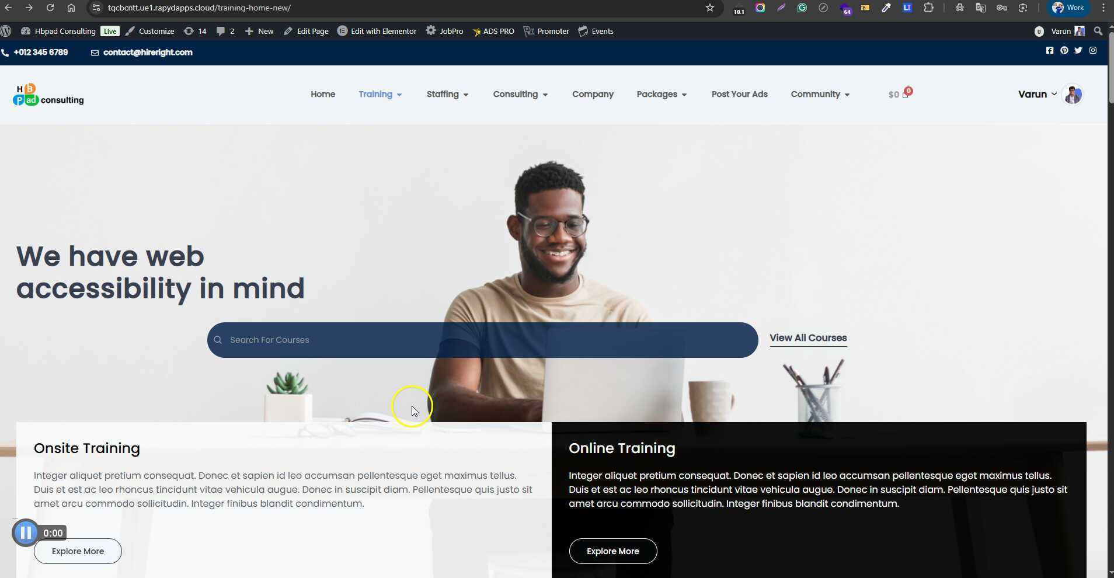Image resolution: width=1114 pixels, height=578 pixels.
Task: Click the browser address bar URL
Action: click(199, 8)
